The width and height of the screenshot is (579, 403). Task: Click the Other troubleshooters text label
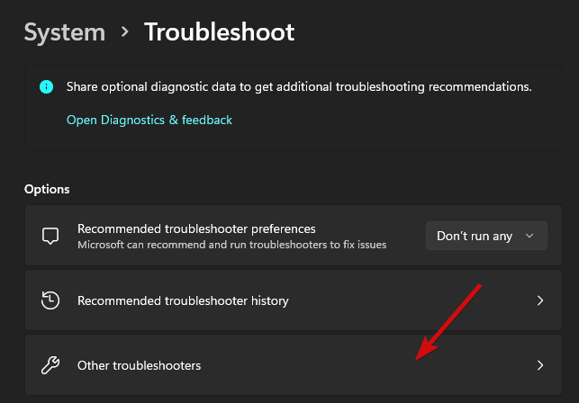(140, 365)
